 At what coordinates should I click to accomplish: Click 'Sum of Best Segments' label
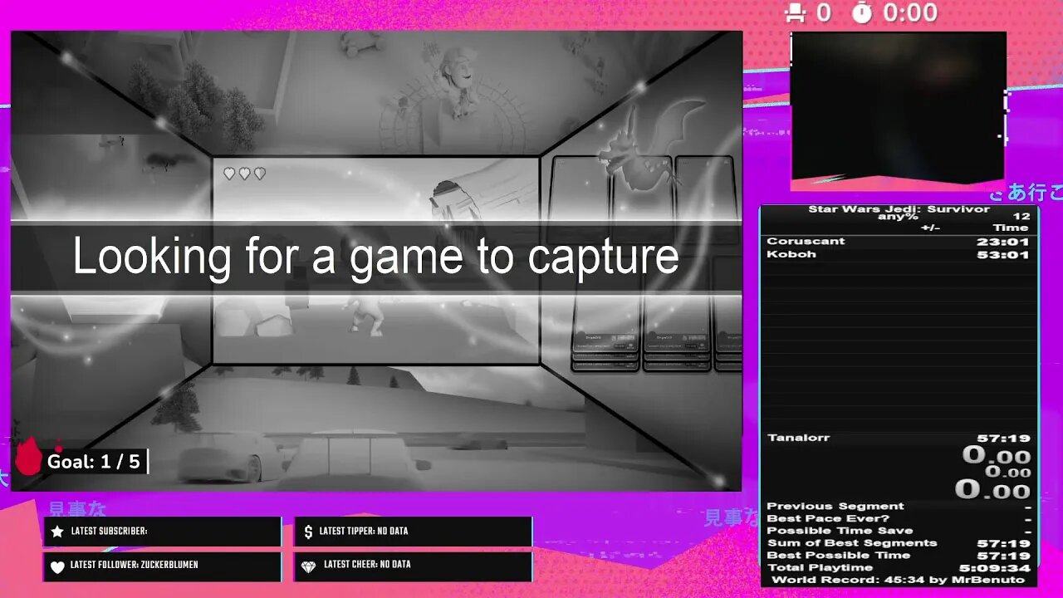[852, 543]
